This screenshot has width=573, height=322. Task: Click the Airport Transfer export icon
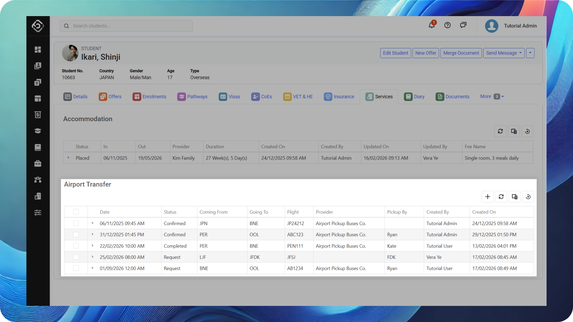click(x=515, y=197)
